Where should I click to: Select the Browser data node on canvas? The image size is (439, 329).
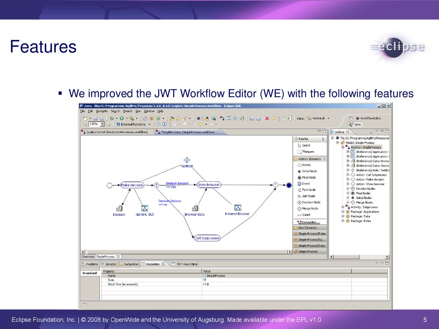coord(195,211)
